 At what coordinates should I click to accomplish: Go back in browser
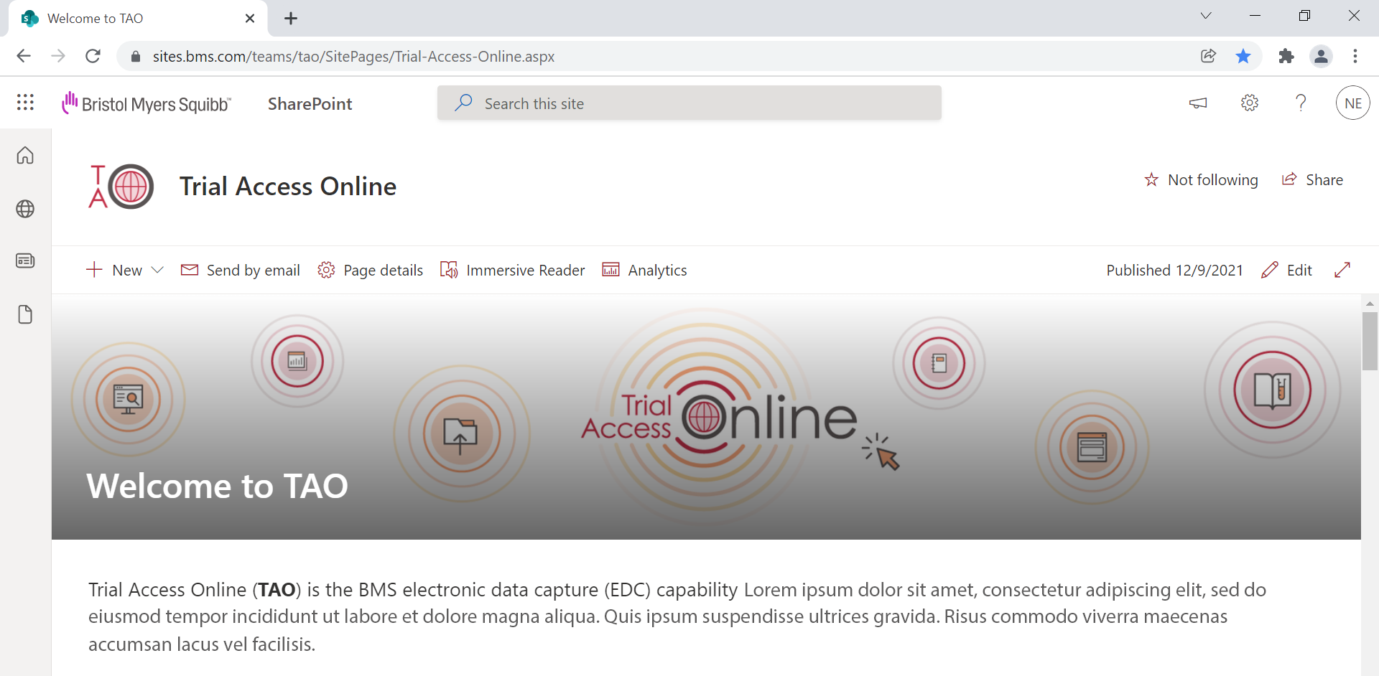(x=24, y=56)
